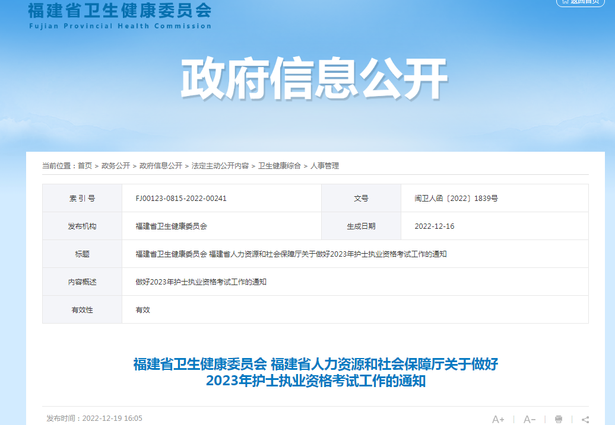Click generation date 2022-12-16
Image resolution: width=615 pixels, height=425 pixels.
point(434,226)
